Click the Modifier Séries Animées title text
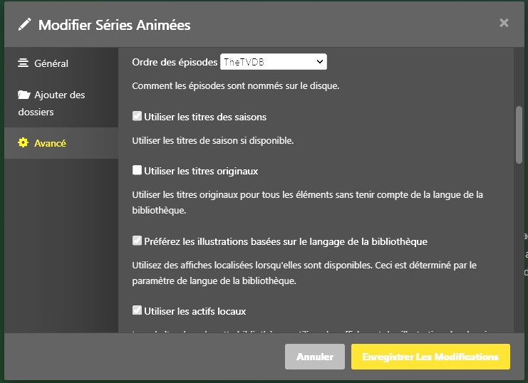 [114, 25]
